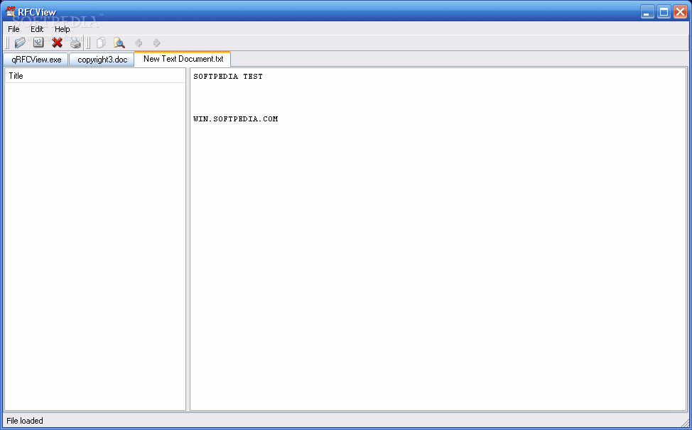The width and height of the screenshot is (692, 430).
Task: Open the Edit menu
Action: 37,29
